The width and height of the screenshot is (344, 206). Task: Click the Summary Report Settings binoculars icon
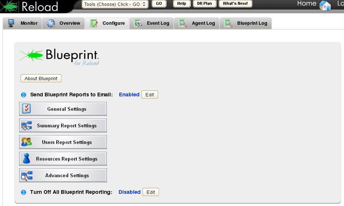(x=27, y=126)
